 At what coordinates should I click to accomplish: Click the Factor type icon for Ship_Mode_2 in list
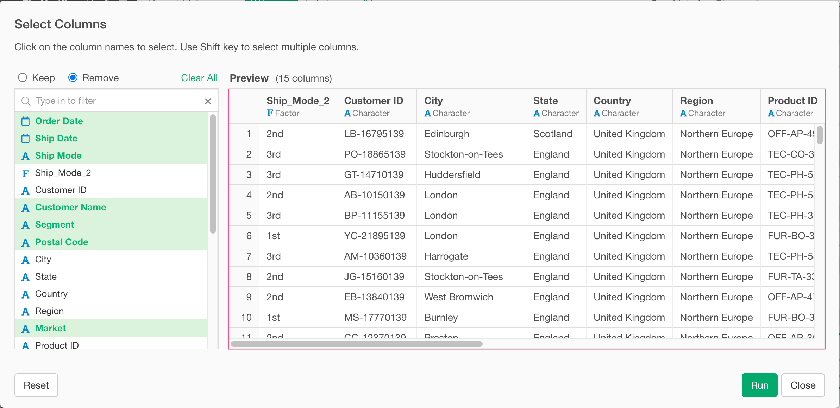(x=25, y=173)
